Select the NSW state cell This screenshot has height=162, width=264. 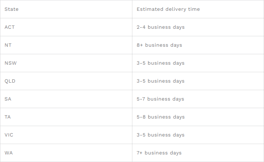[66, 63]
